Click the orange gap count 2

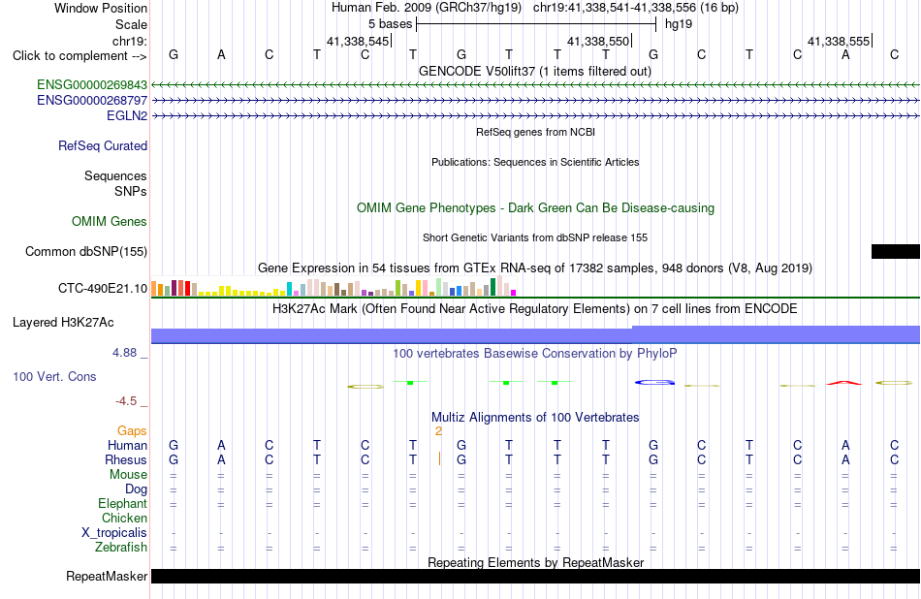coord(438,431)
